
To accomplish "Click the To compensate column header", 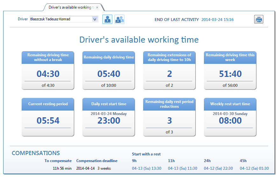I will [58, 161].
